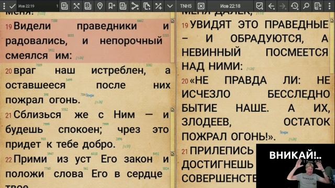Click the cross-references crossed arrows icon

click(x=76, y=6)
